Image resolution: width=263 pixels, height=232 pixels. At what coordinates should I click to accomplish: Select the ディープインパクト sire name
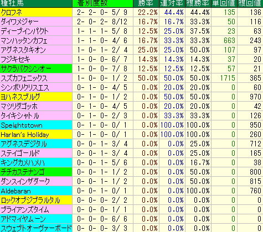24,31
